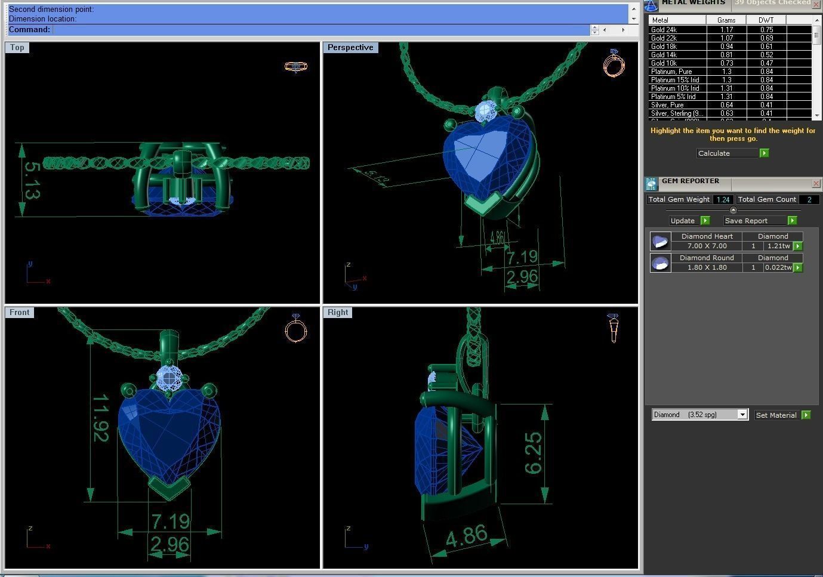Select the Perspective viewport title tab
This screenshot has height=577, width=823.
(x=350, y=48)
